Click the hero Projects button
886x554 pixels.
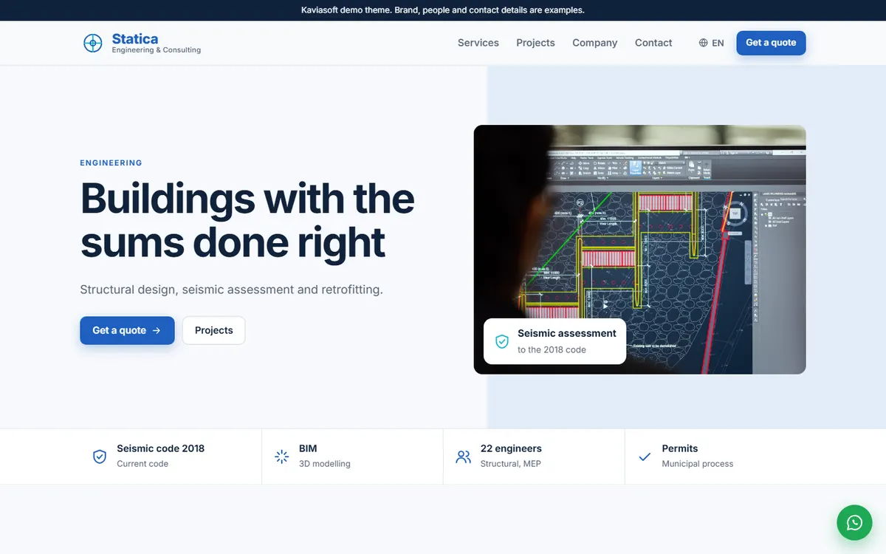[213, 330]
